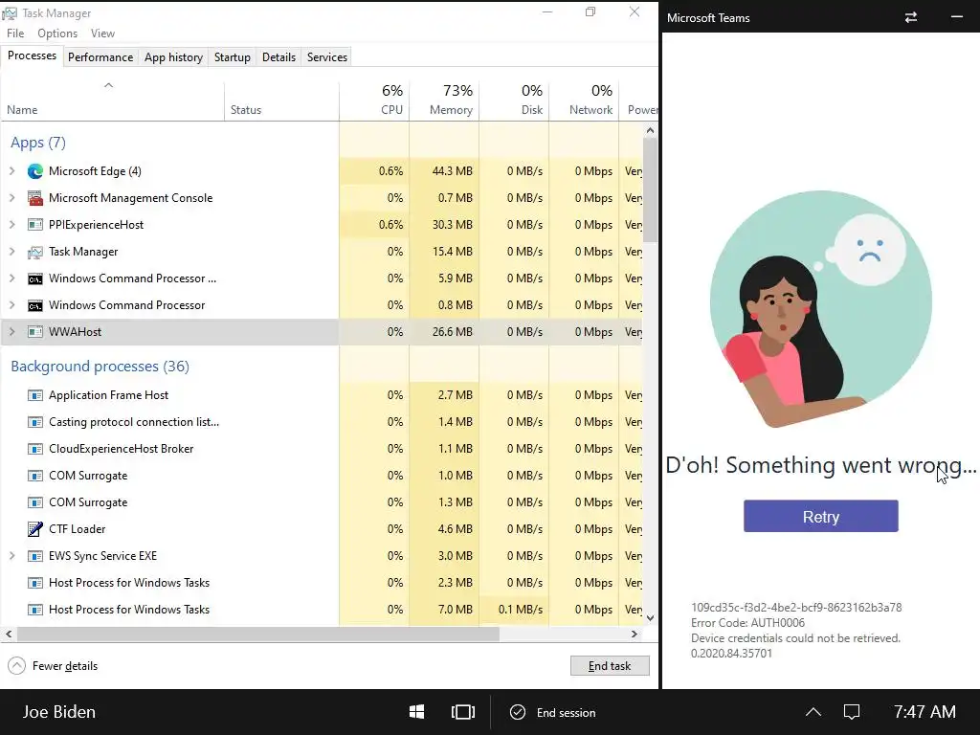Screen dimensions: 980x735
Task: Click the horizontal scrollbar right arrow
Action: point(635,634)
